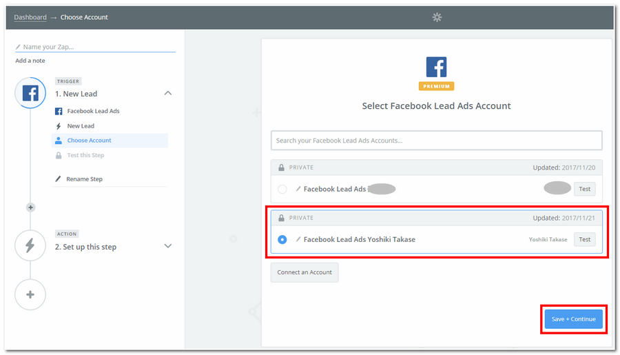The image size is (620, 355).
Task: Click pencil icon on first blurred account row
Action: pyautogui.click(x=298, y=189)
